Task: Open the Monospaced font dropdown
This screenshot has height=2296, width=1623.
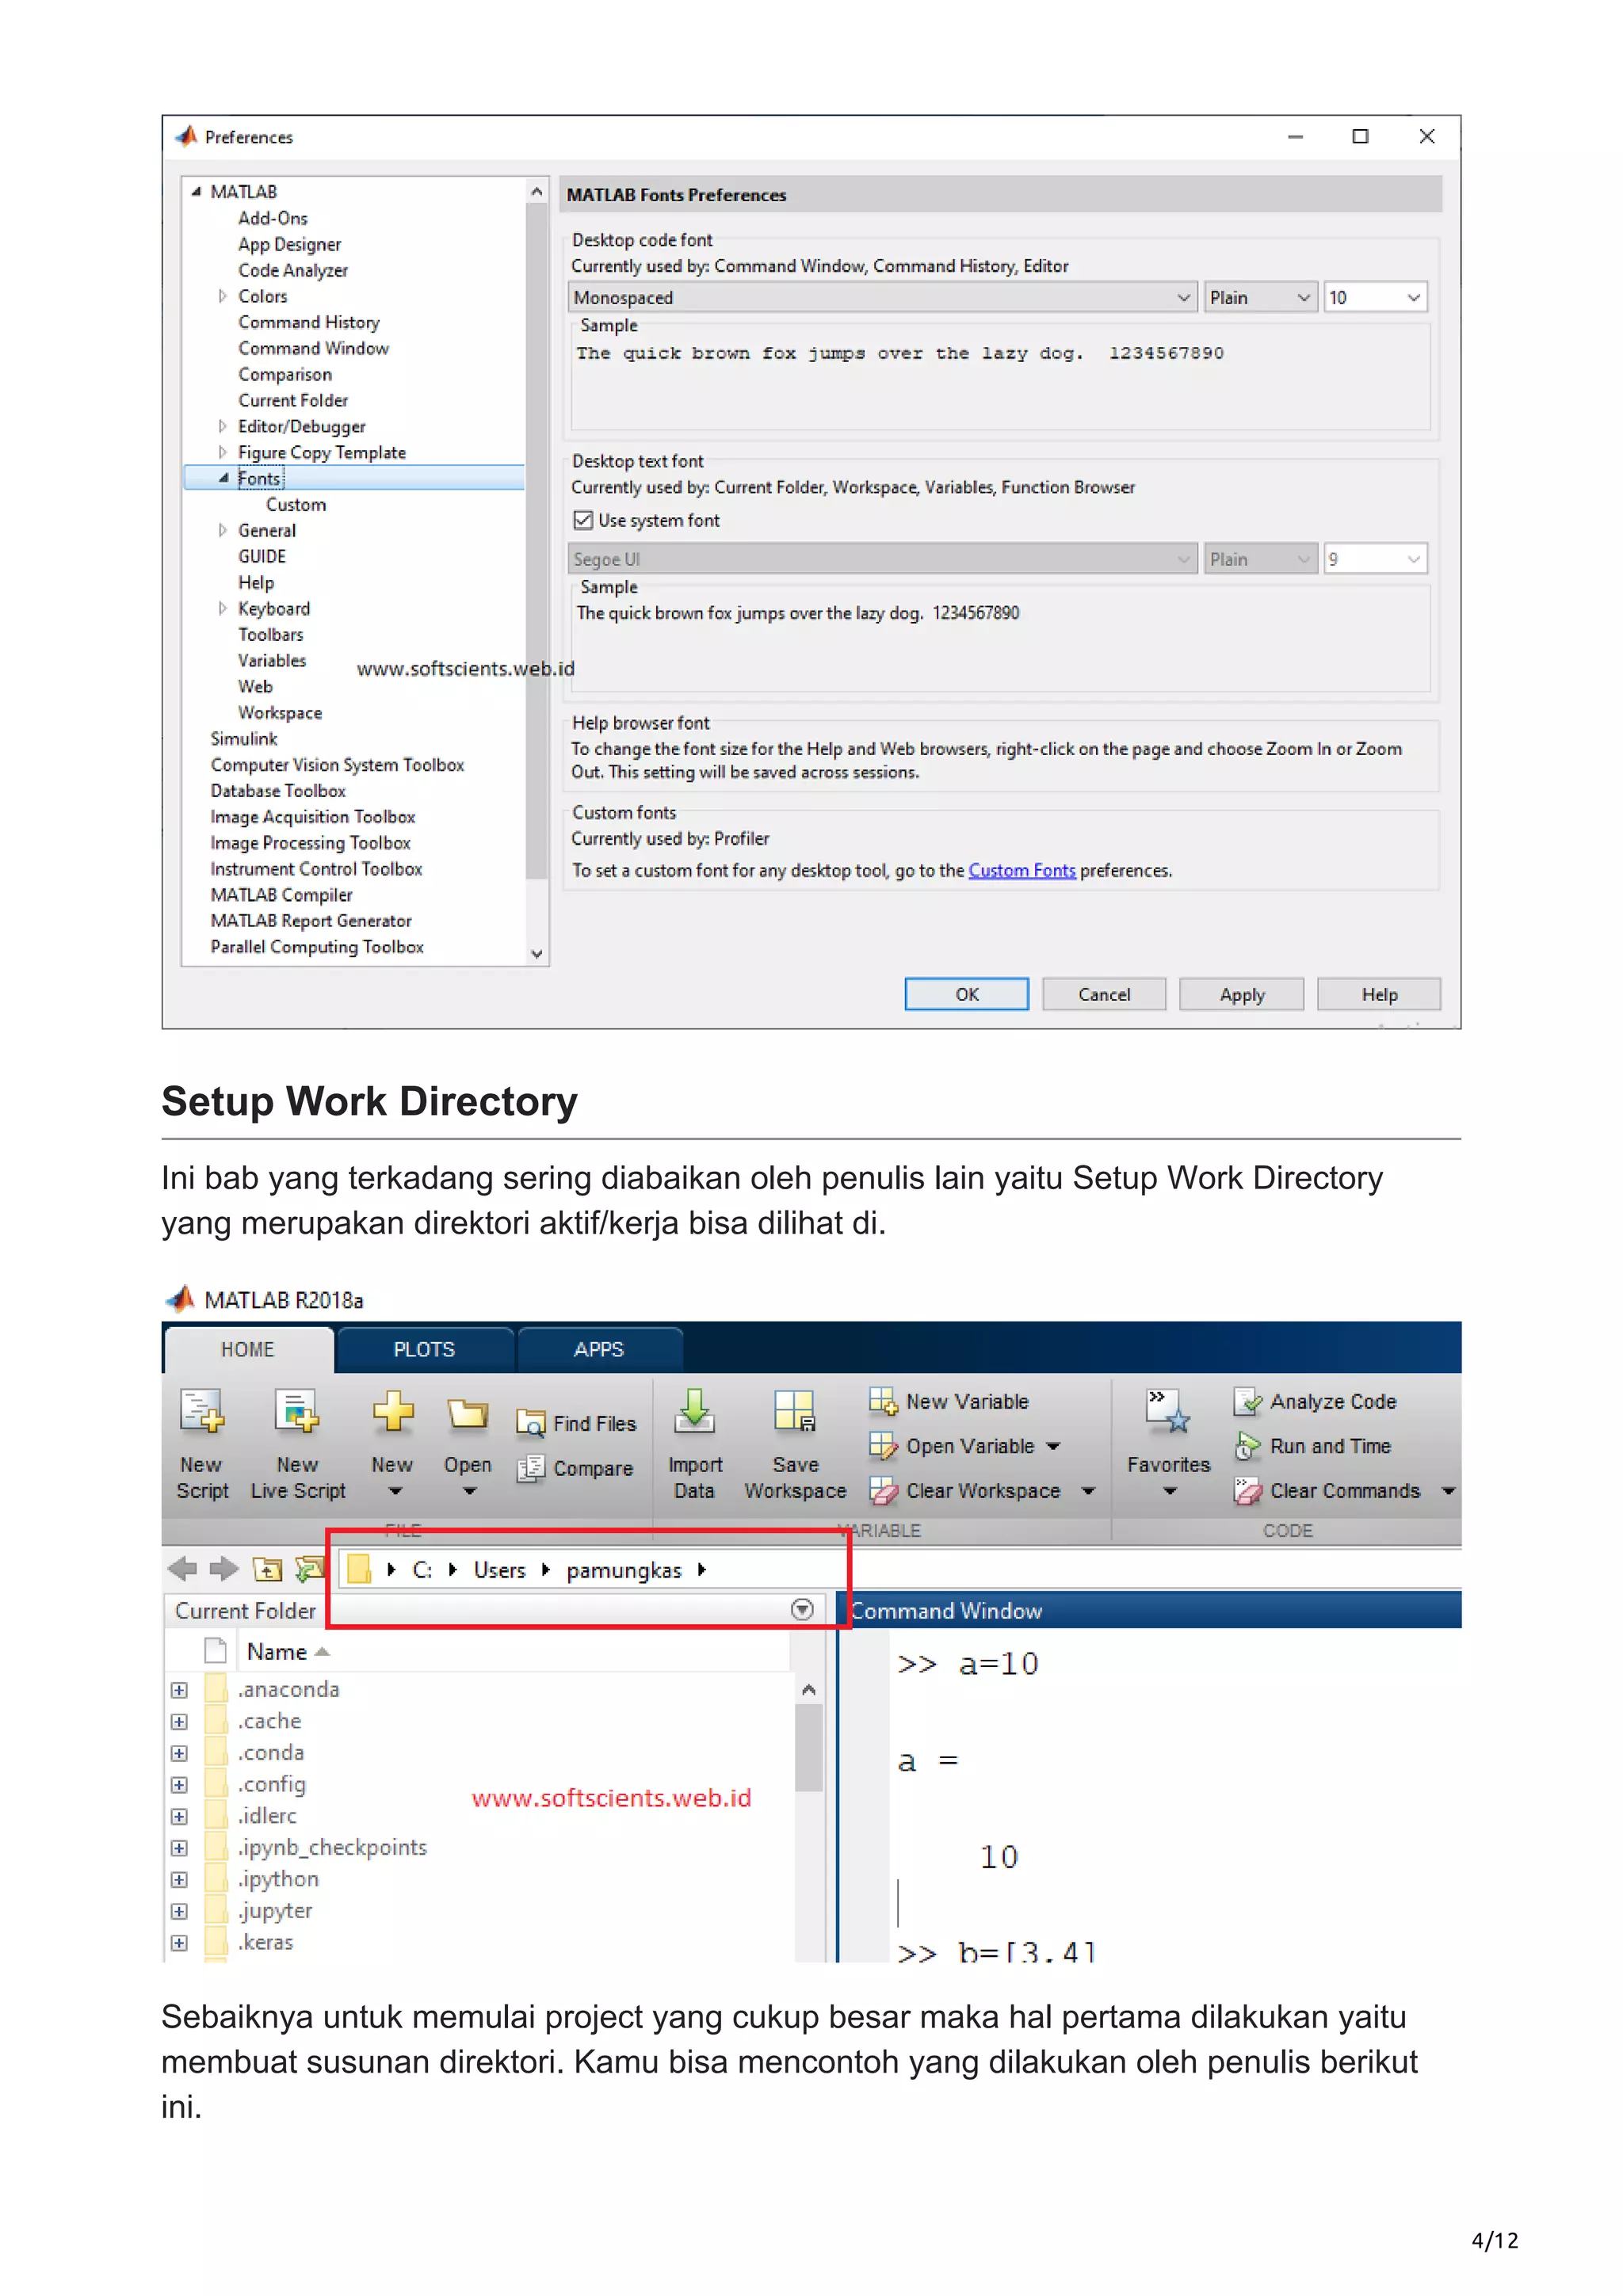Action: [x=882, y=297]
